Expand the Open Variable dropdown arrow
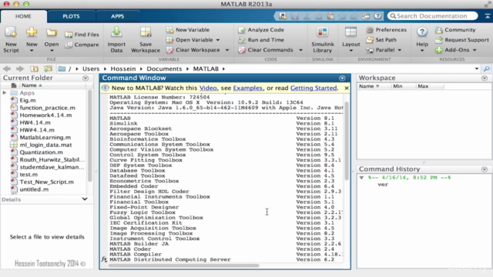This screenshot has width=493, height=277. coord(218,40)
